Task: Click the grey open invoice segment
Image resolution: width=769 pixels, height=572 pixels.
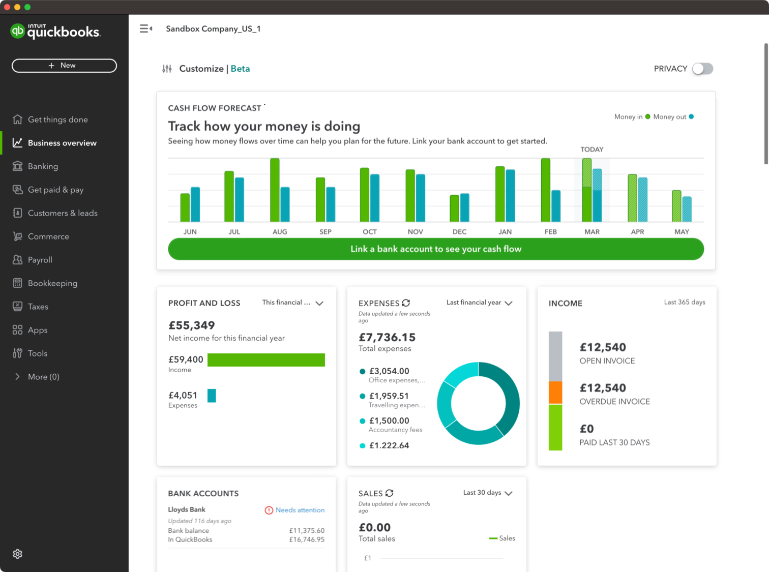Action: 555,356
